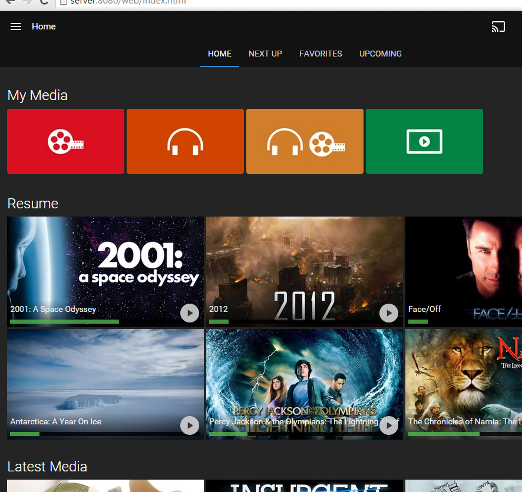Open the green video playlist tile
The height and width of the screenshot is (492, 522).
(424, 141)
